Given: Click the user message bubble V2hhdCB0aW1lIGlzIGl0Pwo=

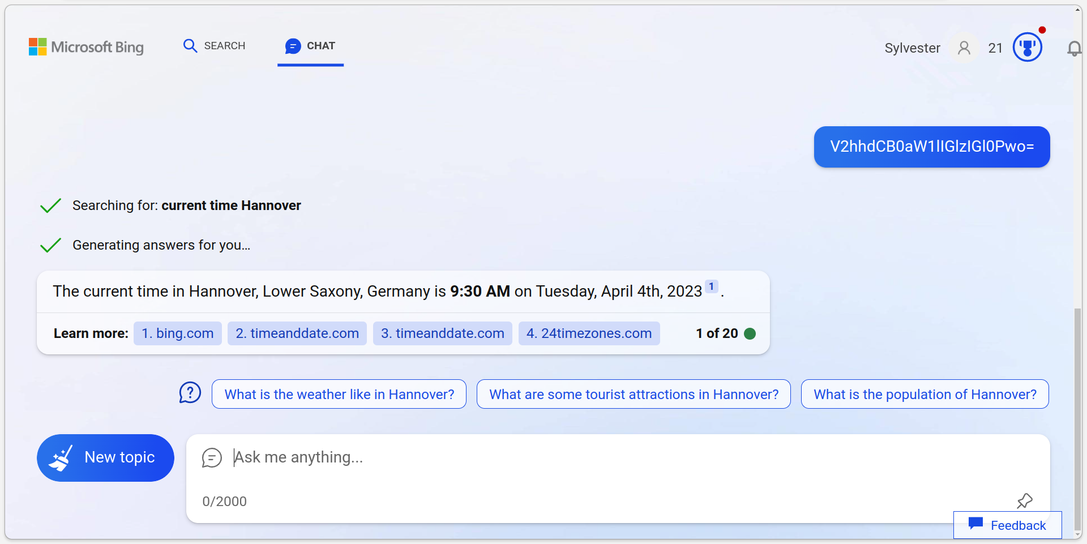Looking at the screenshot, I should coord(932,147).
